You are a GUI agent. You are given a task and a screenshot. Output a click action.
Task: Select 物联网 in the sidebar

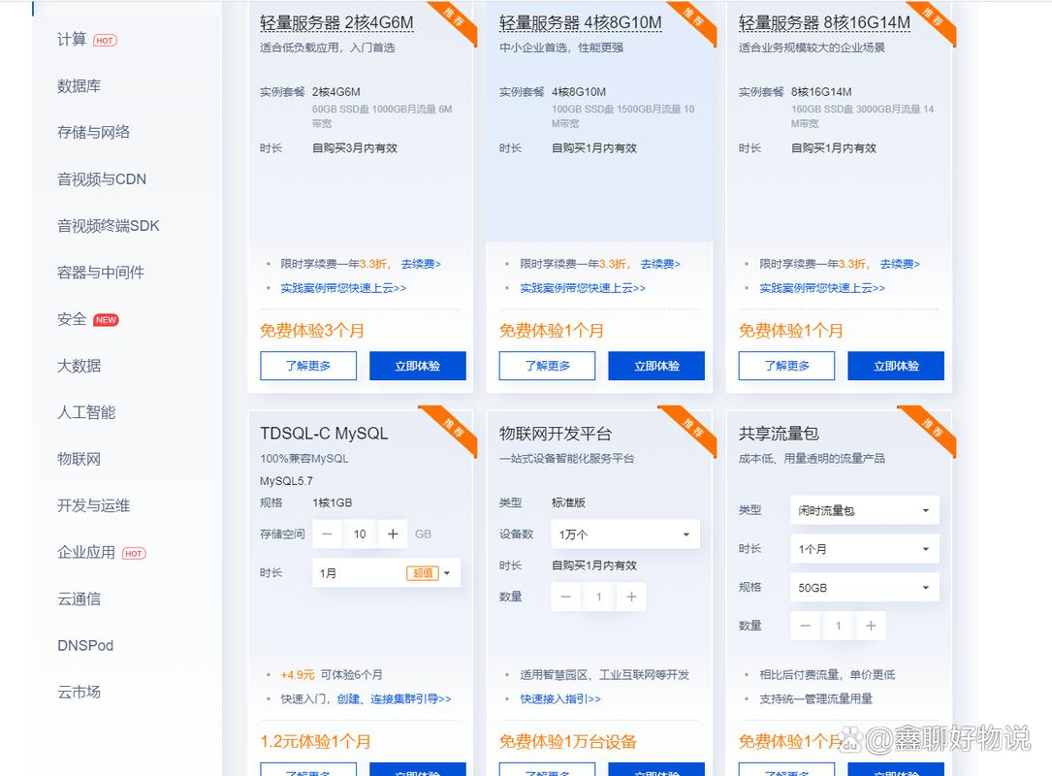tap(80, 459)
